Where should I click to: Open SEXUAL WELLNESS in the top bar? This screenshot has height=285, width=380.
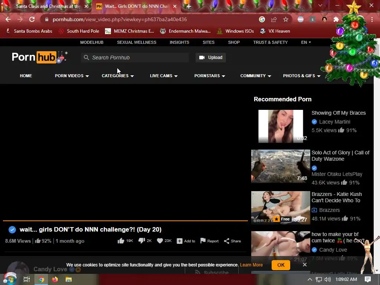point(137,42)
